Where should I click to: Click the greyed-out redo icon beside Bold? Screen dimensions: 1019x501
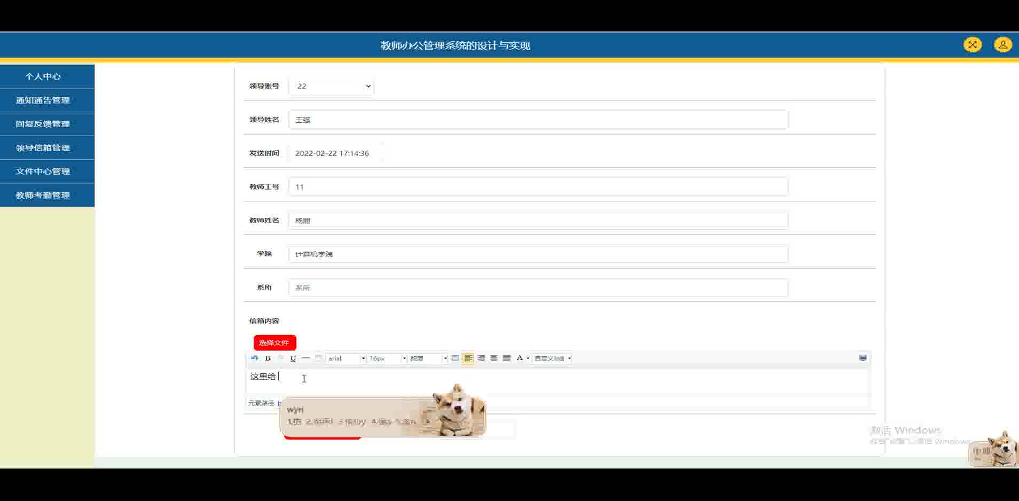point(280,358)
